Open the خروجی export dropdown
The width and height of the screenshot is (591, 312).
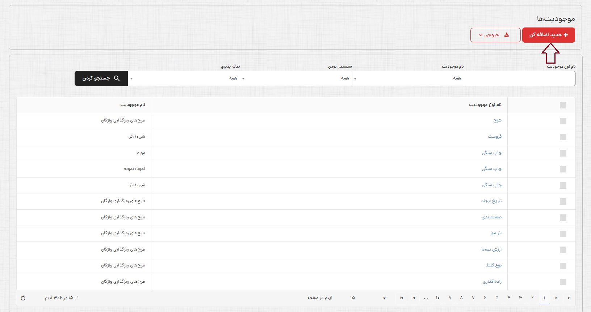click(495, 35)
